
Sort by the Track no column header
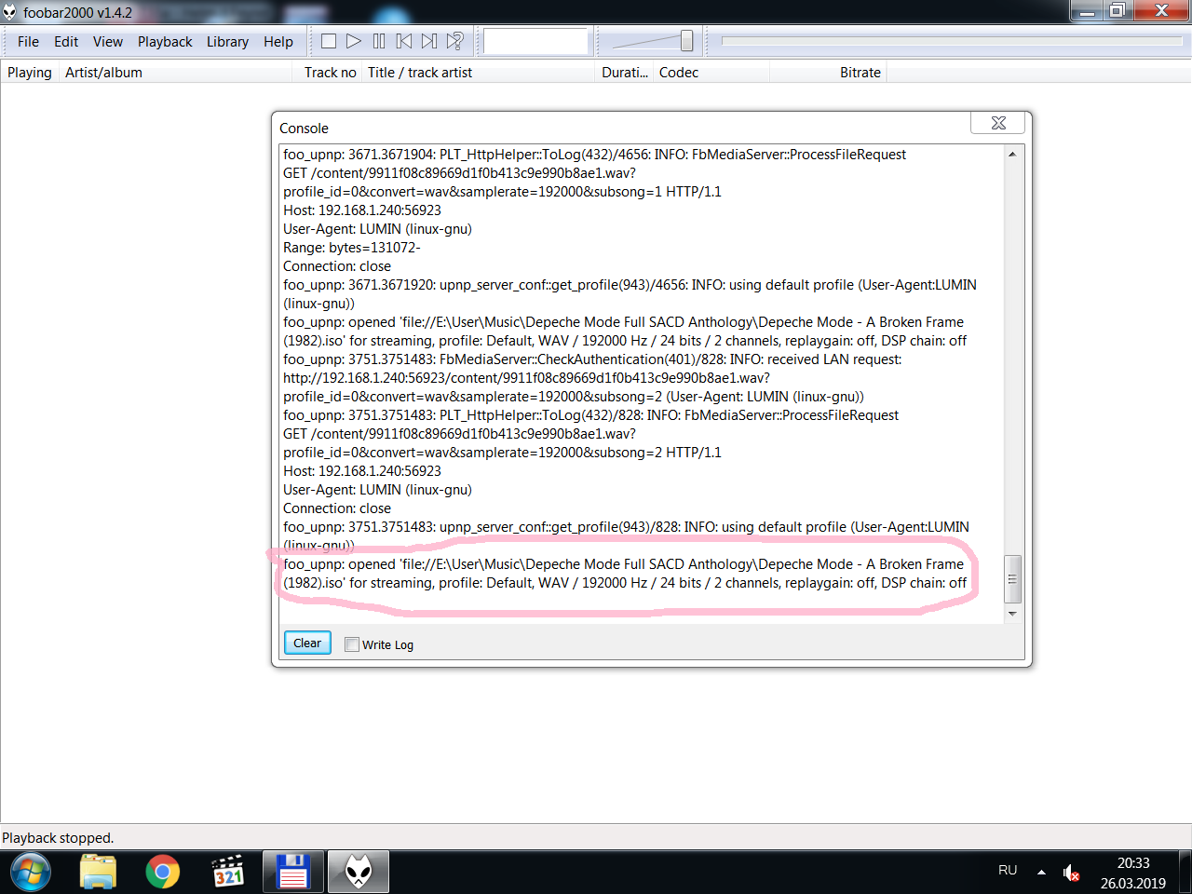pos(328,73)
